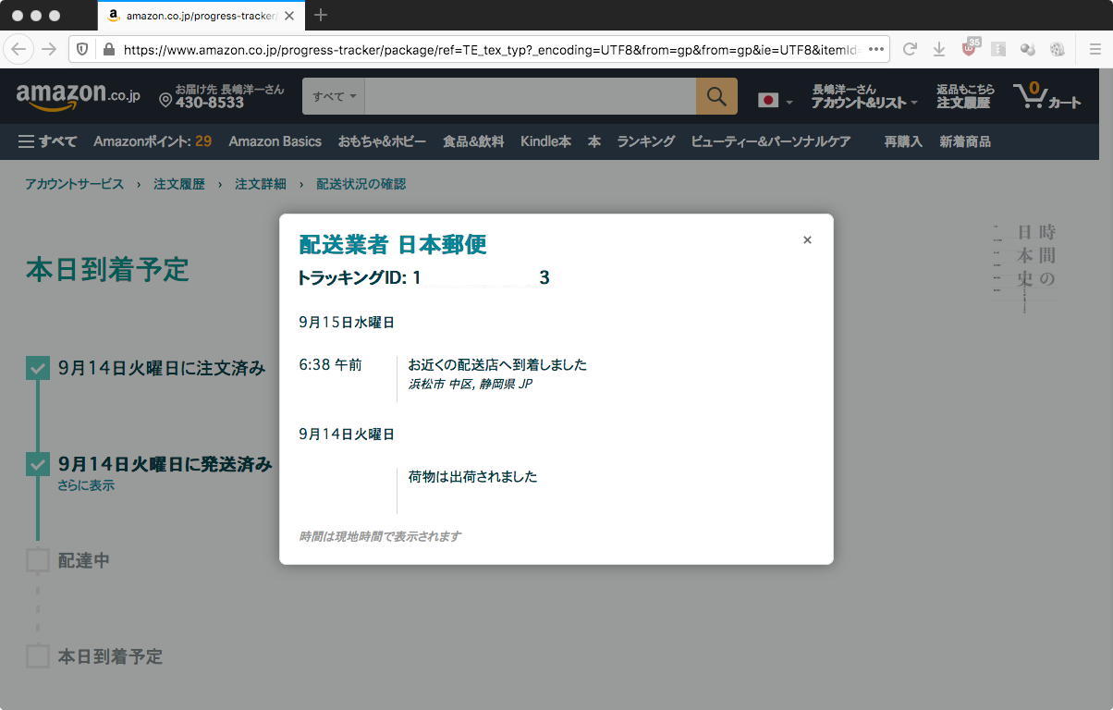Expand さらに表示 under shipped step
This screenshot has height=710, width=1113.
coord(86,485)
